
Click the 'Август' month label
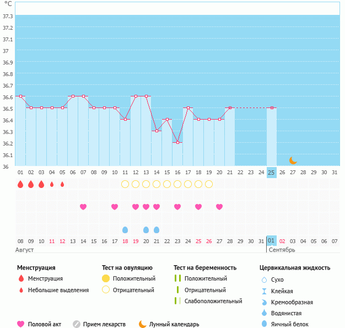25,250
